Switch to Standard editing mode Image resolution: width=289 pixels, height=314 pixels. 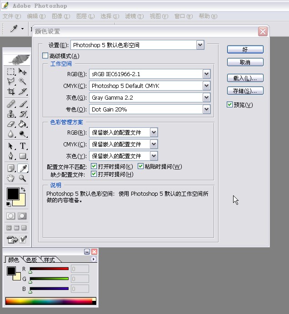(10, 216)
